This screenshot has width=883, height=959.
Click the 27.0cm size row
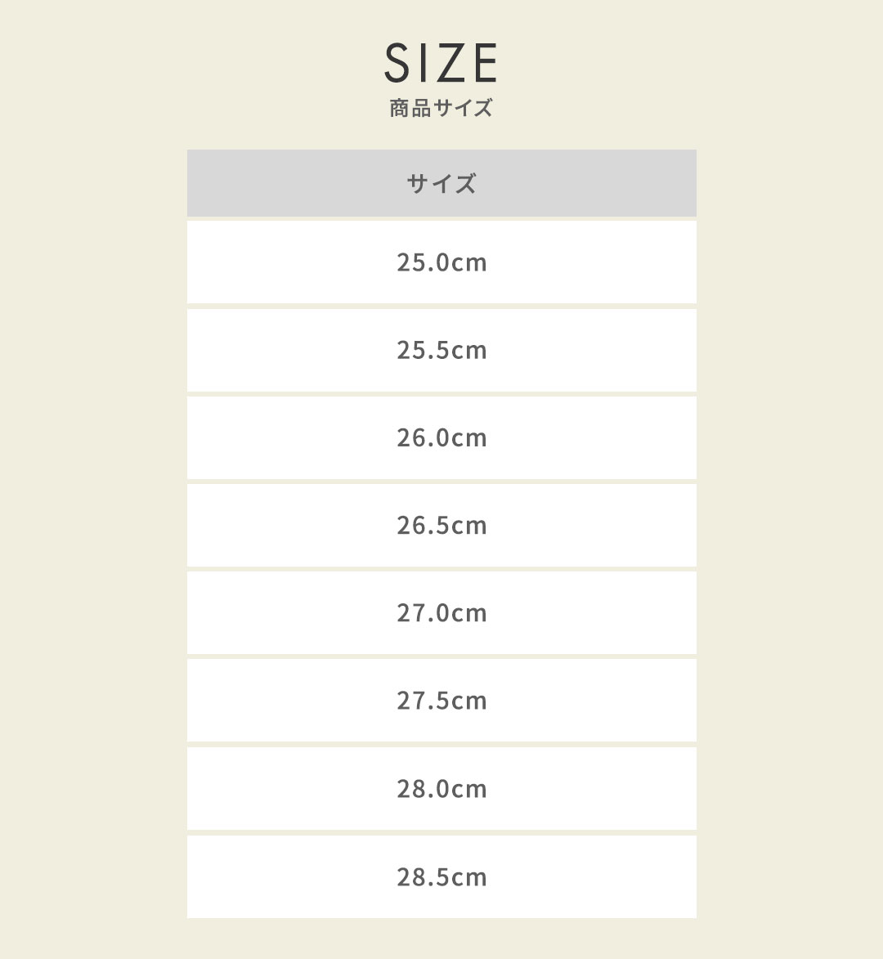441,612
